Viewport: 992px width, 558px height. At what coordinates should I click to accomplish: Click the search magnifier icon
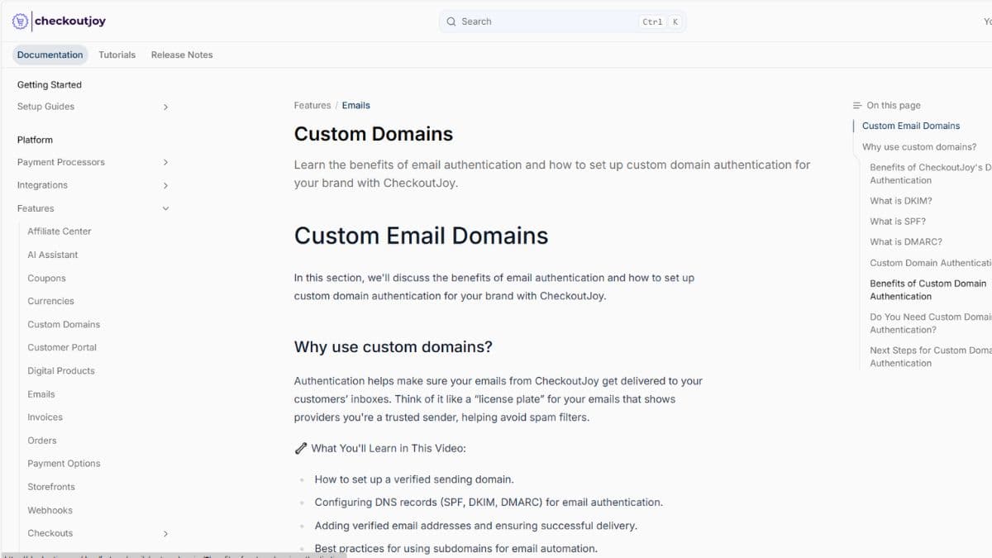point(451,21)
